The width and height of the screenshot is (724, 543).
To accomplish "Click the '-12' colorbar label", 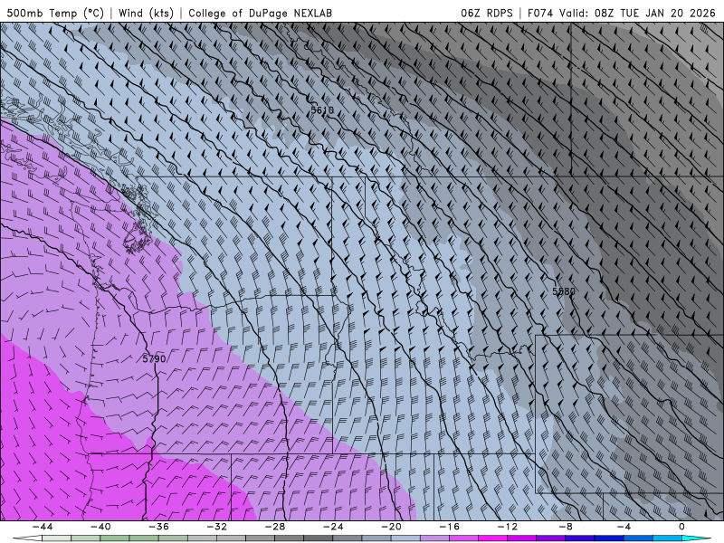I will 508,527.
